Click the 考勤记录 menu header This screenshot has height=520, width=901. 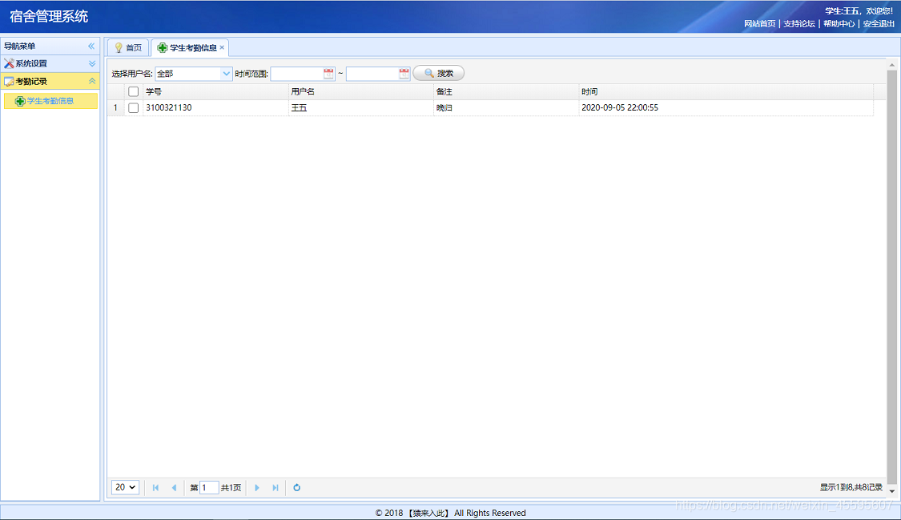pyautogui.click(x=50, y=82)
